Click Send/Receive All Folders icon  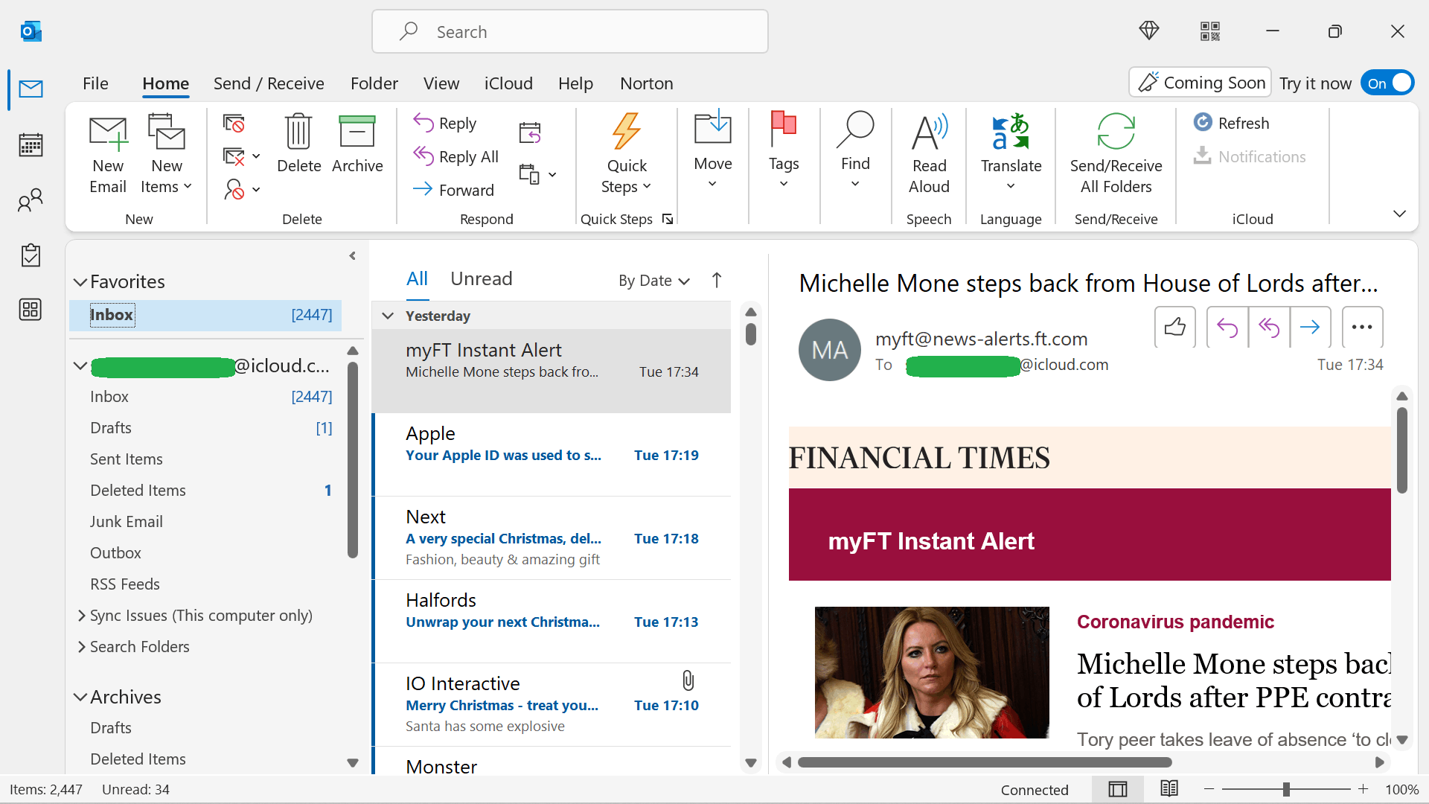[x=1116, y=132]
